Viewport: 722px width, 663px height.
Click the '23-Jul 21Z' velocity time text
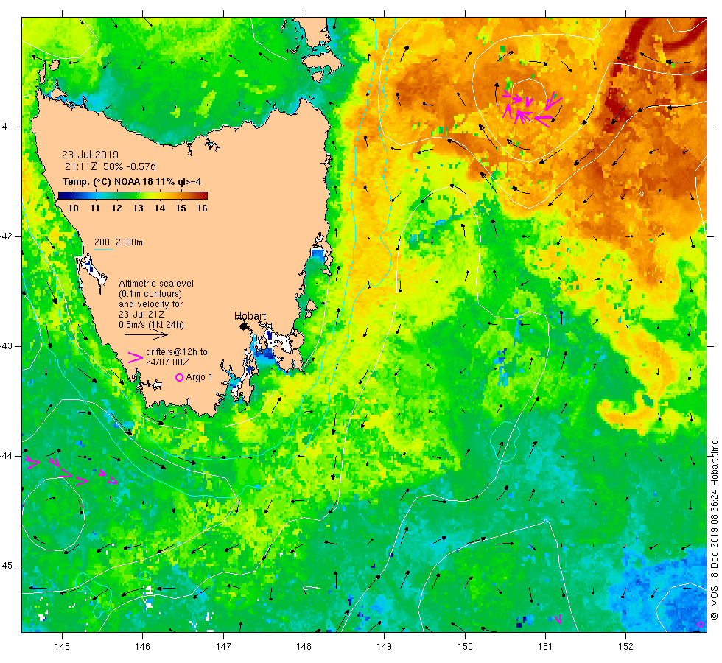click(141, 315)
